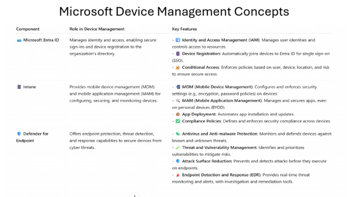Click the Defender role description text
Viewport: 350px width, 197px height.
click(115, 141)
